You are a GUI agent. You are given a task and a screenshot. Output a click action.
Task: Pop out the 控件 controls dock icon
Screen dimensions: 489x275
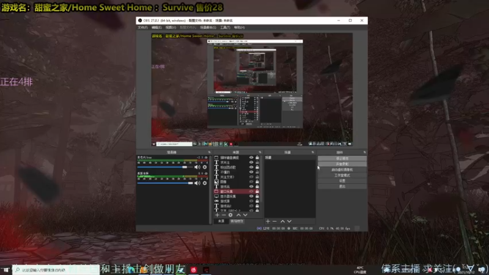tap(364, 152)
